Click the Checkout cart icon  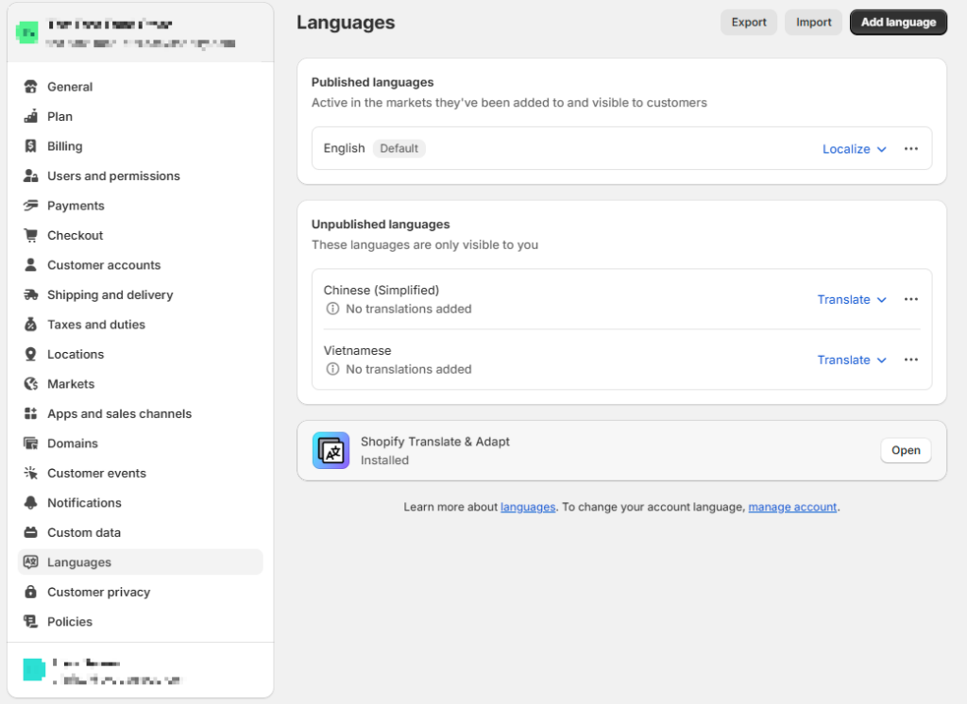[x=30, y=235]
